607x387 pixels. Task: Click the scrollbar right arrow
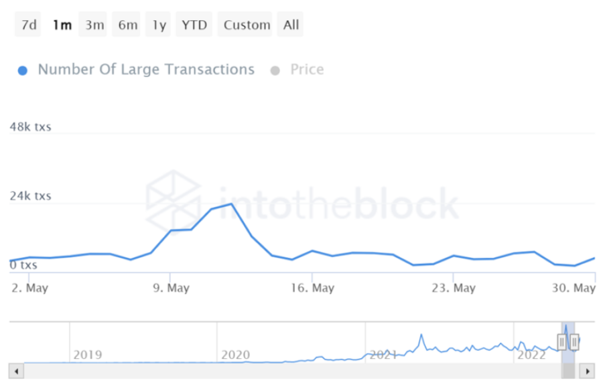(x=588, y=370)
